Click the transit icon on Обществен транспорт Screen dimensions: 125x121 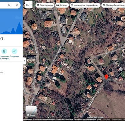click(x=104, y=5)
